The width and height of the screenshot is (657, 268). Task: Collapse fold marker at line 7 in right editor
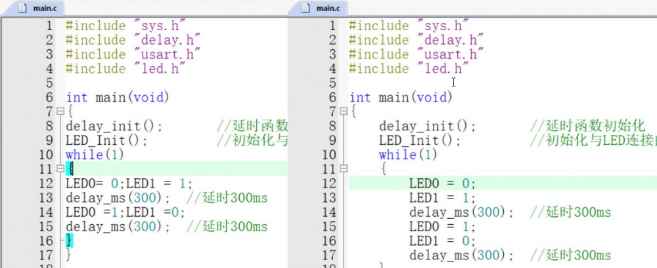point(344,111)
